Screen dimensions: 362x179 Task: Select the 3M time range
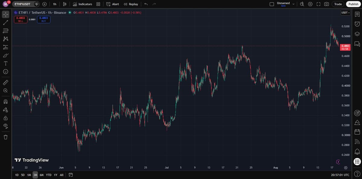[x=35, y=175]
